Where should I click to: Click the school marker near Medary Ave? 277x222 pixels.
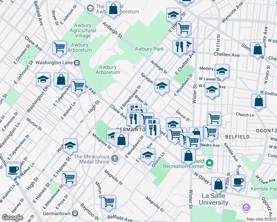[222, 71]
